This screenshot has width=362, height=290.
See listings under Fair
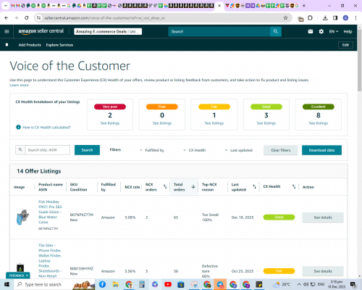(214, 123)
